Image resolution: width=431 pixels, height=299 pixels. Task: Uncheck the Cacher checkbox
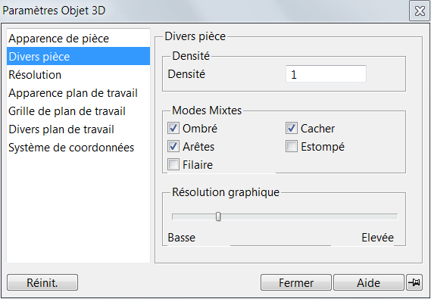[x=292, y=128]
